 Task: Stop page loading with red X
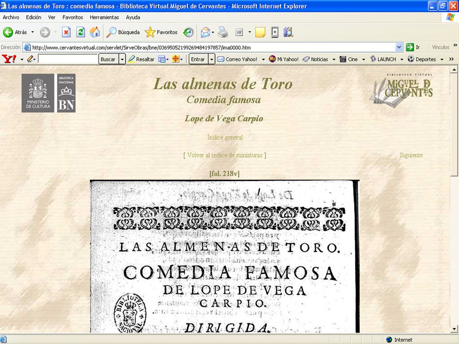pos(66,32)
